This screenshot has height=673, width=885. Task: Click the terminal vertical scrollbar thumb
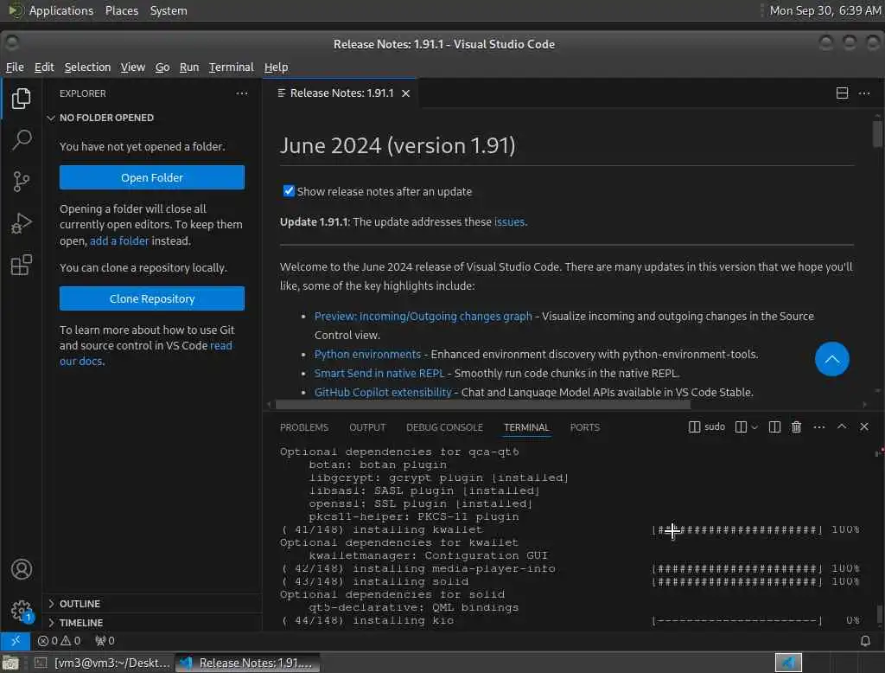[879, 615]
